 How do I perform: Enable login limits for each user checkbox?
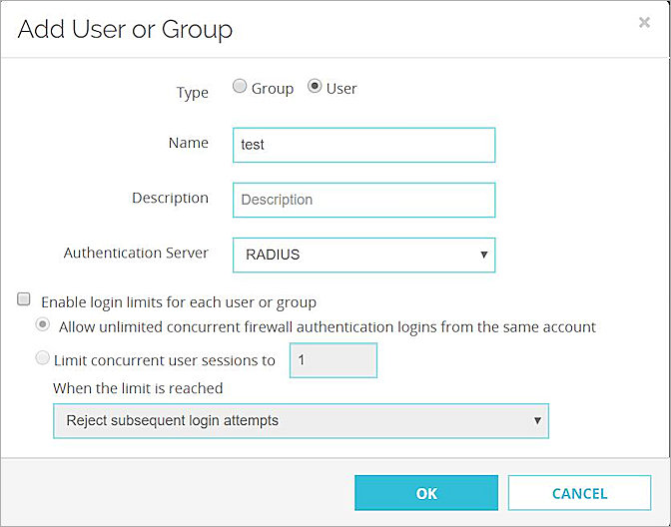tap(23, 300)
